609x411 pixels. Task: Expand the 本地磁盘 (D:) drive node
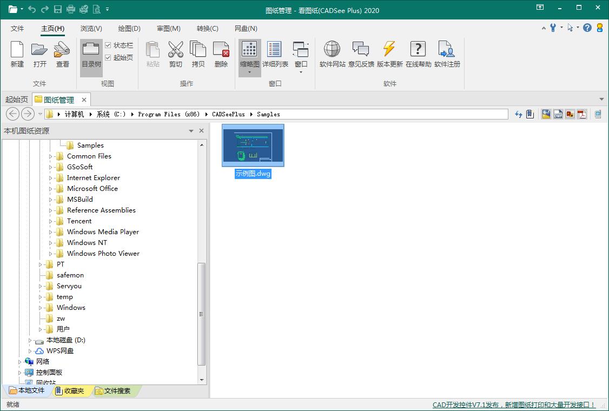[30, 340]
